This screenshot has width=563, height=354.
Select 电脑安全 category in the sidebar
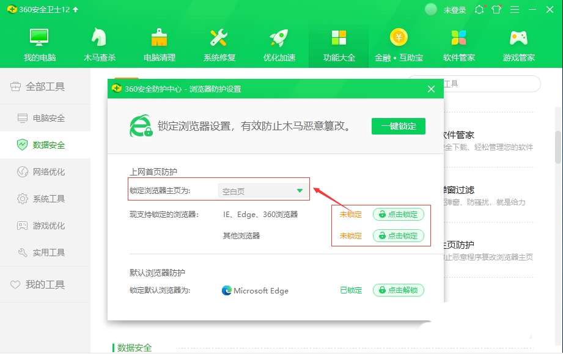45,118
